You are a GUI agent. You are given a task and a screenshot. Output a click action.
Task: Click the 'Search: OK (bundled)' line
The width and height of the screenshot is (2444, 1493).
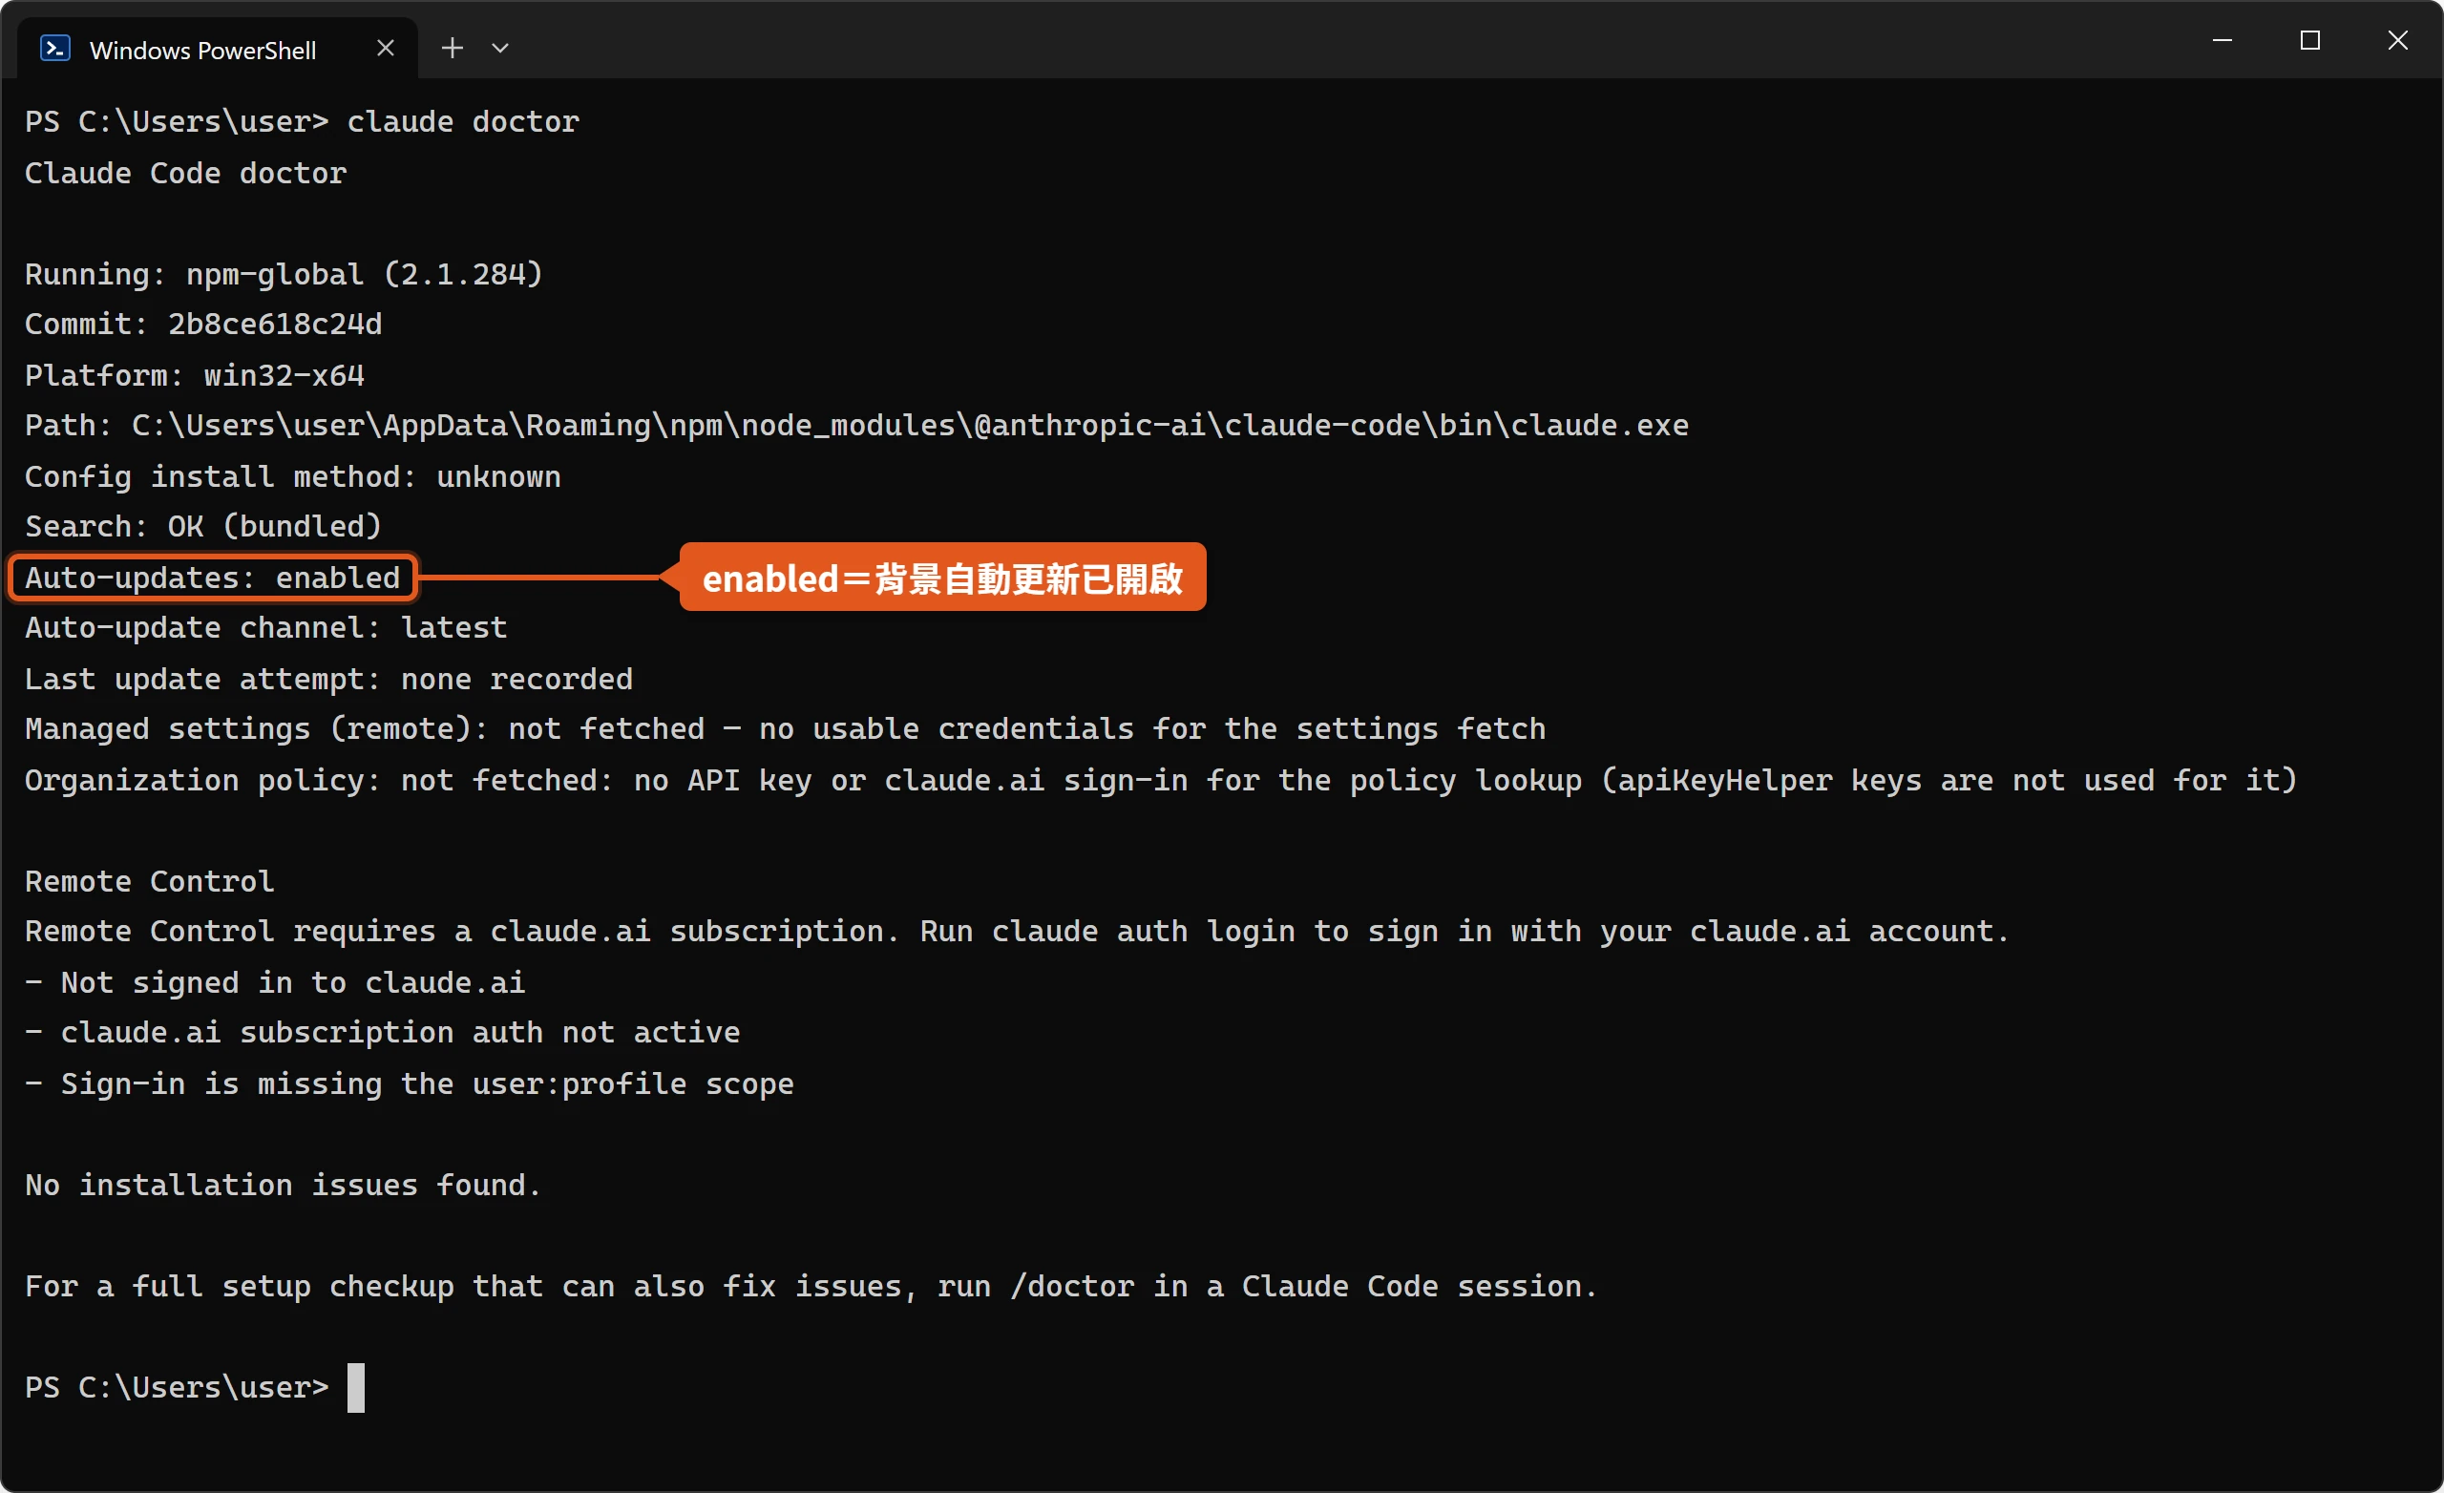pos(203,527)
